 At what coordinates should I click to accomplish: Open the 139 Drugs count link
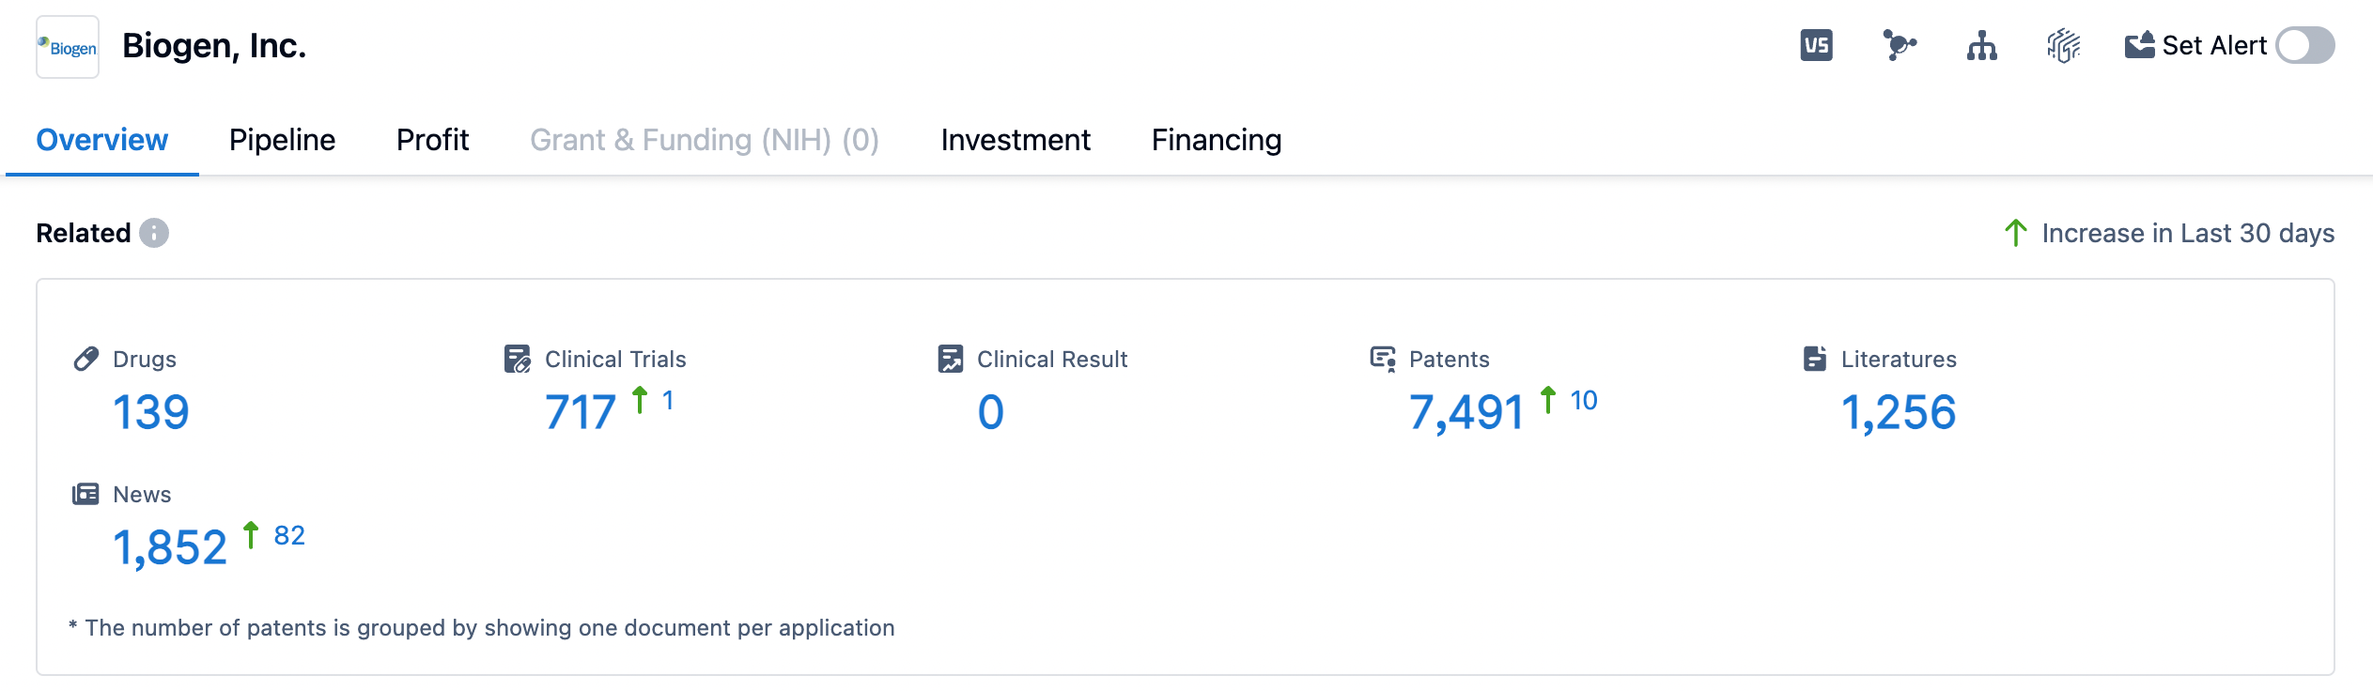(x=151, y=412)
